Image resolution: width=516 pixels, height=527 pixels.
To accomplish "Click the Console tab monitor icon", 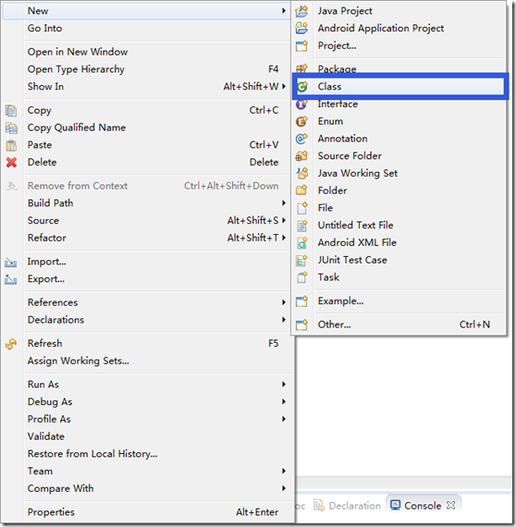I will [395, 505].
